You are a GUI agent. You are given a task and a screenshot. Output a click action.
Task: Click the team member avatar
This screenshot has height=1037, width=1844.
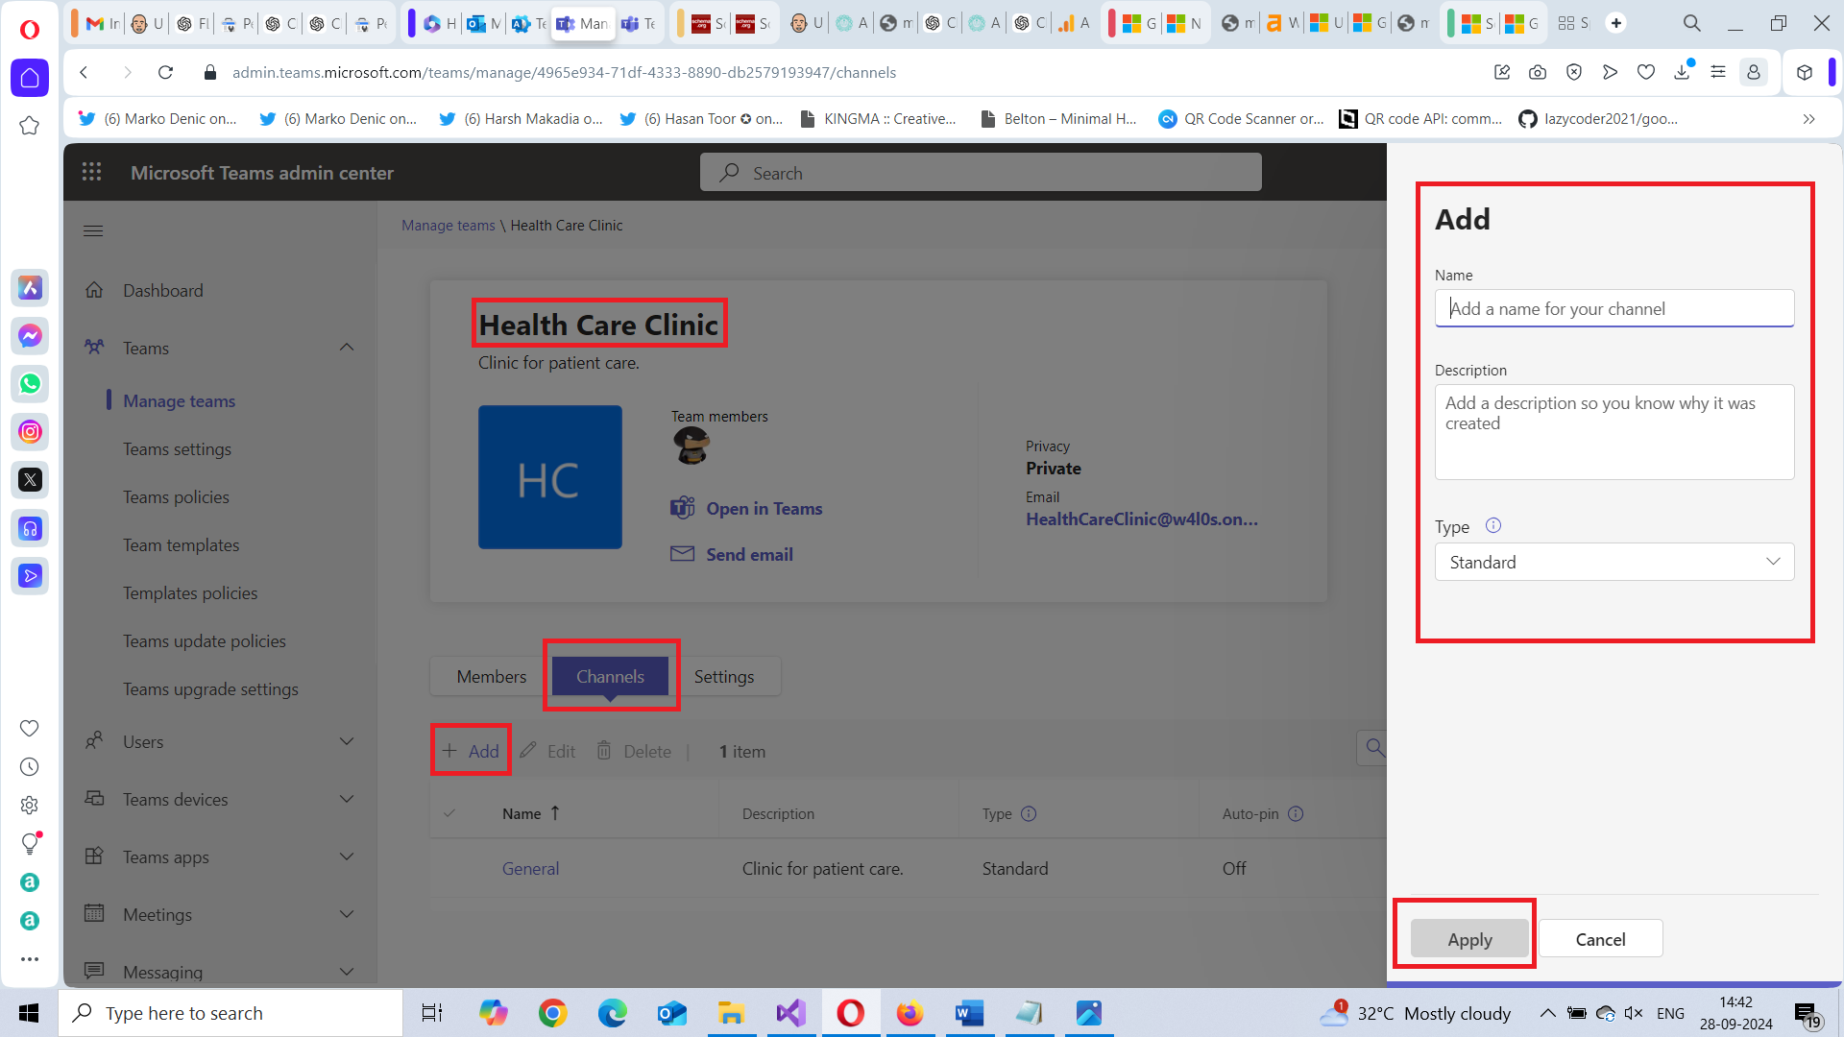691,446
